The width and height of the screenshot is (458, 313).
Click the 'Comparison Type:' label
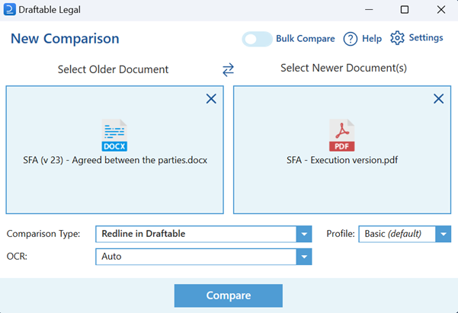tap(43, 234)
